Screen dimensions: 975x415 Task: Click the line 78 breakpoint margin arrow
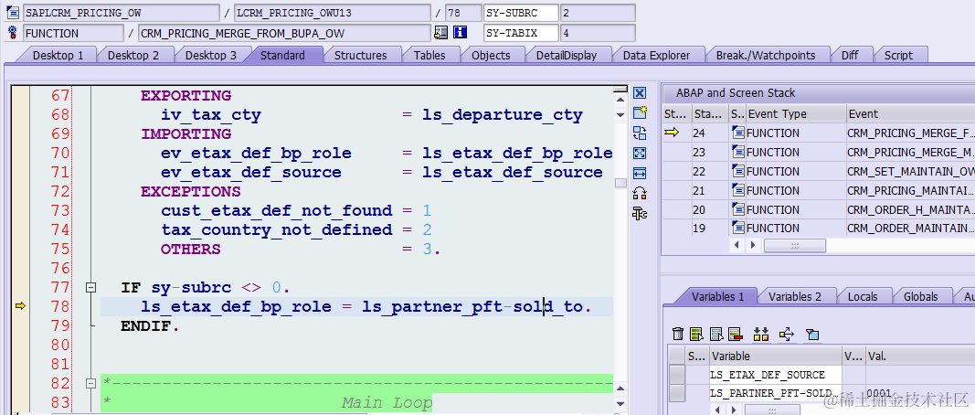[20, 305]
